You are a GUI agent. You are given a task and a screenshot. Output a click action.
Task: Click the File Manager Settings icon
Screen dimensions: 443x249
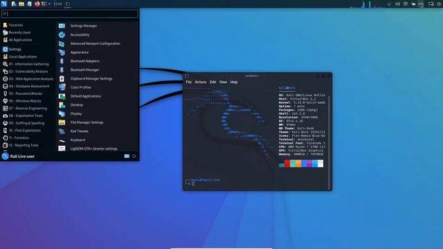coord(62,122)
